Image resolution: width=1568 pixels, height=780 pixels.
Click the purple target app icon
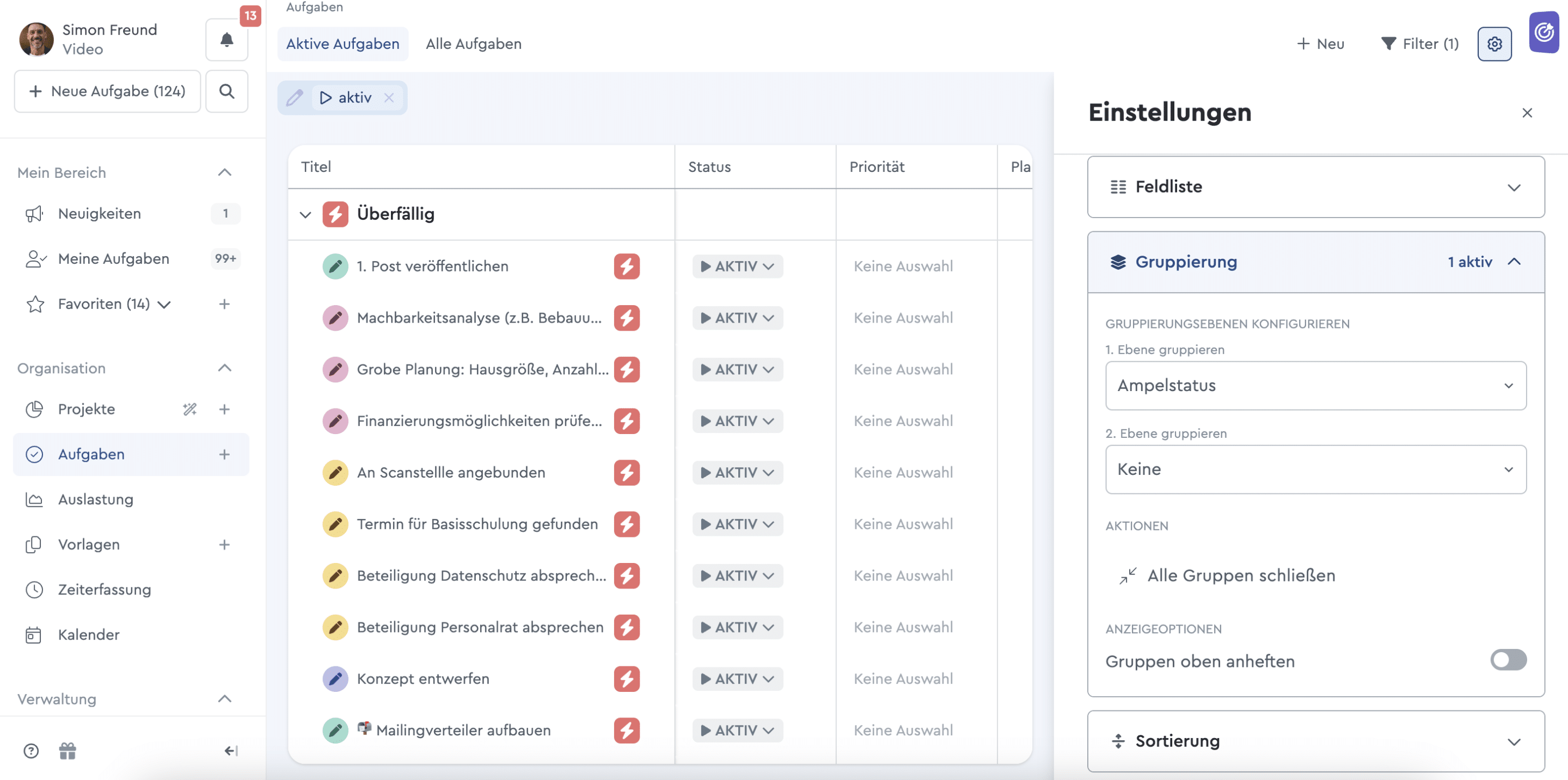pos(1543,32)
